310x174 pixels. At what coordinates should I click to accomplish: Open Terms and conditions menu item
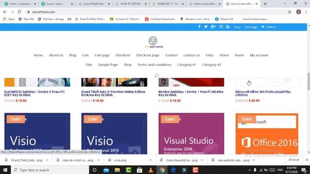[155, 65]
